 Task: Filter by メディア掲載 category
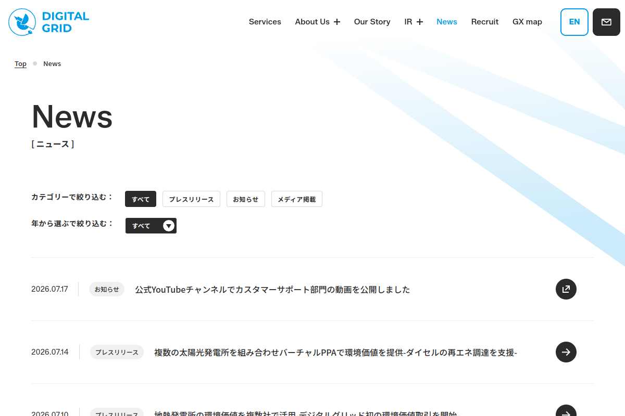[297, 199]
